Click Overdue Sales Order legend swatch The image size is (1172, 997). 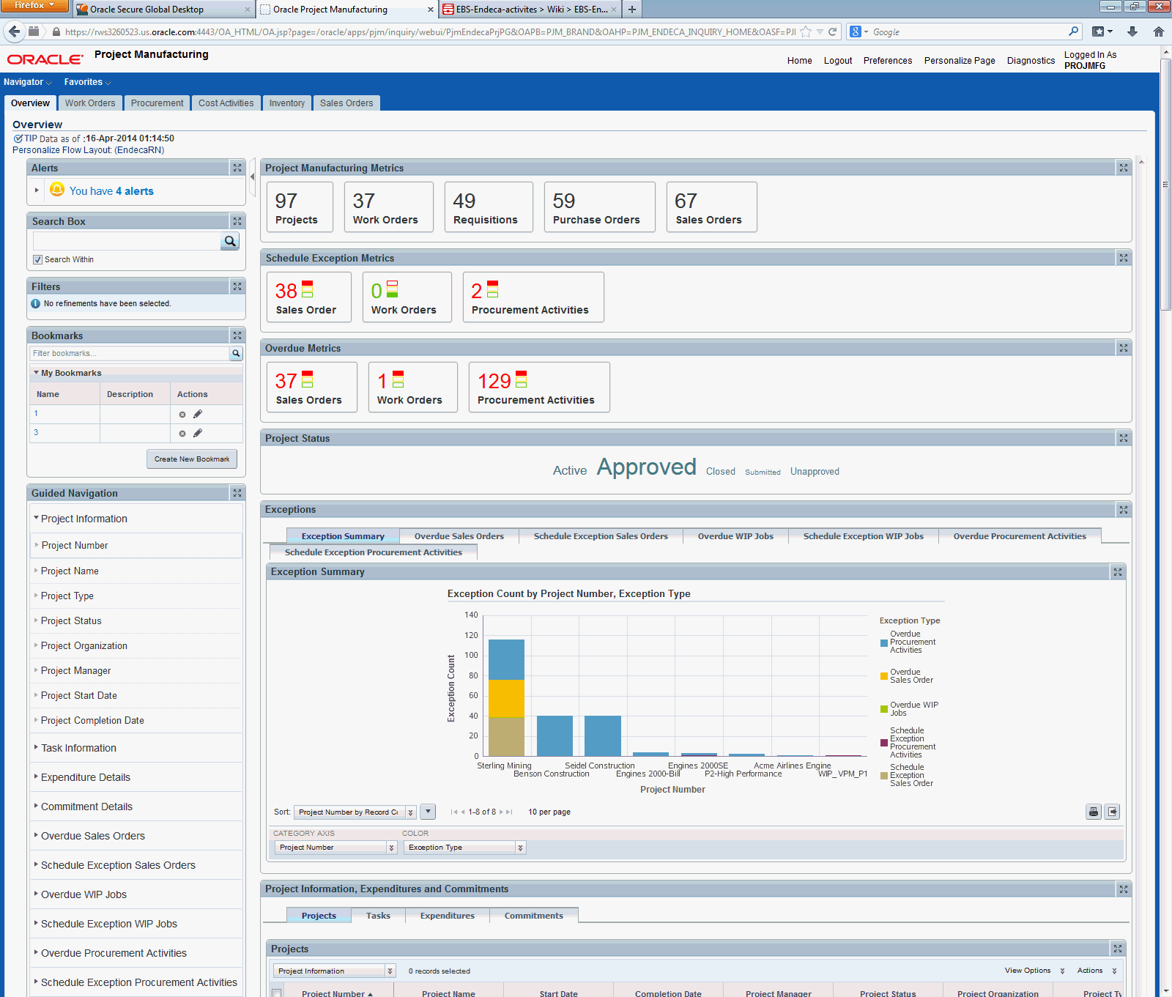click(884, 676)
